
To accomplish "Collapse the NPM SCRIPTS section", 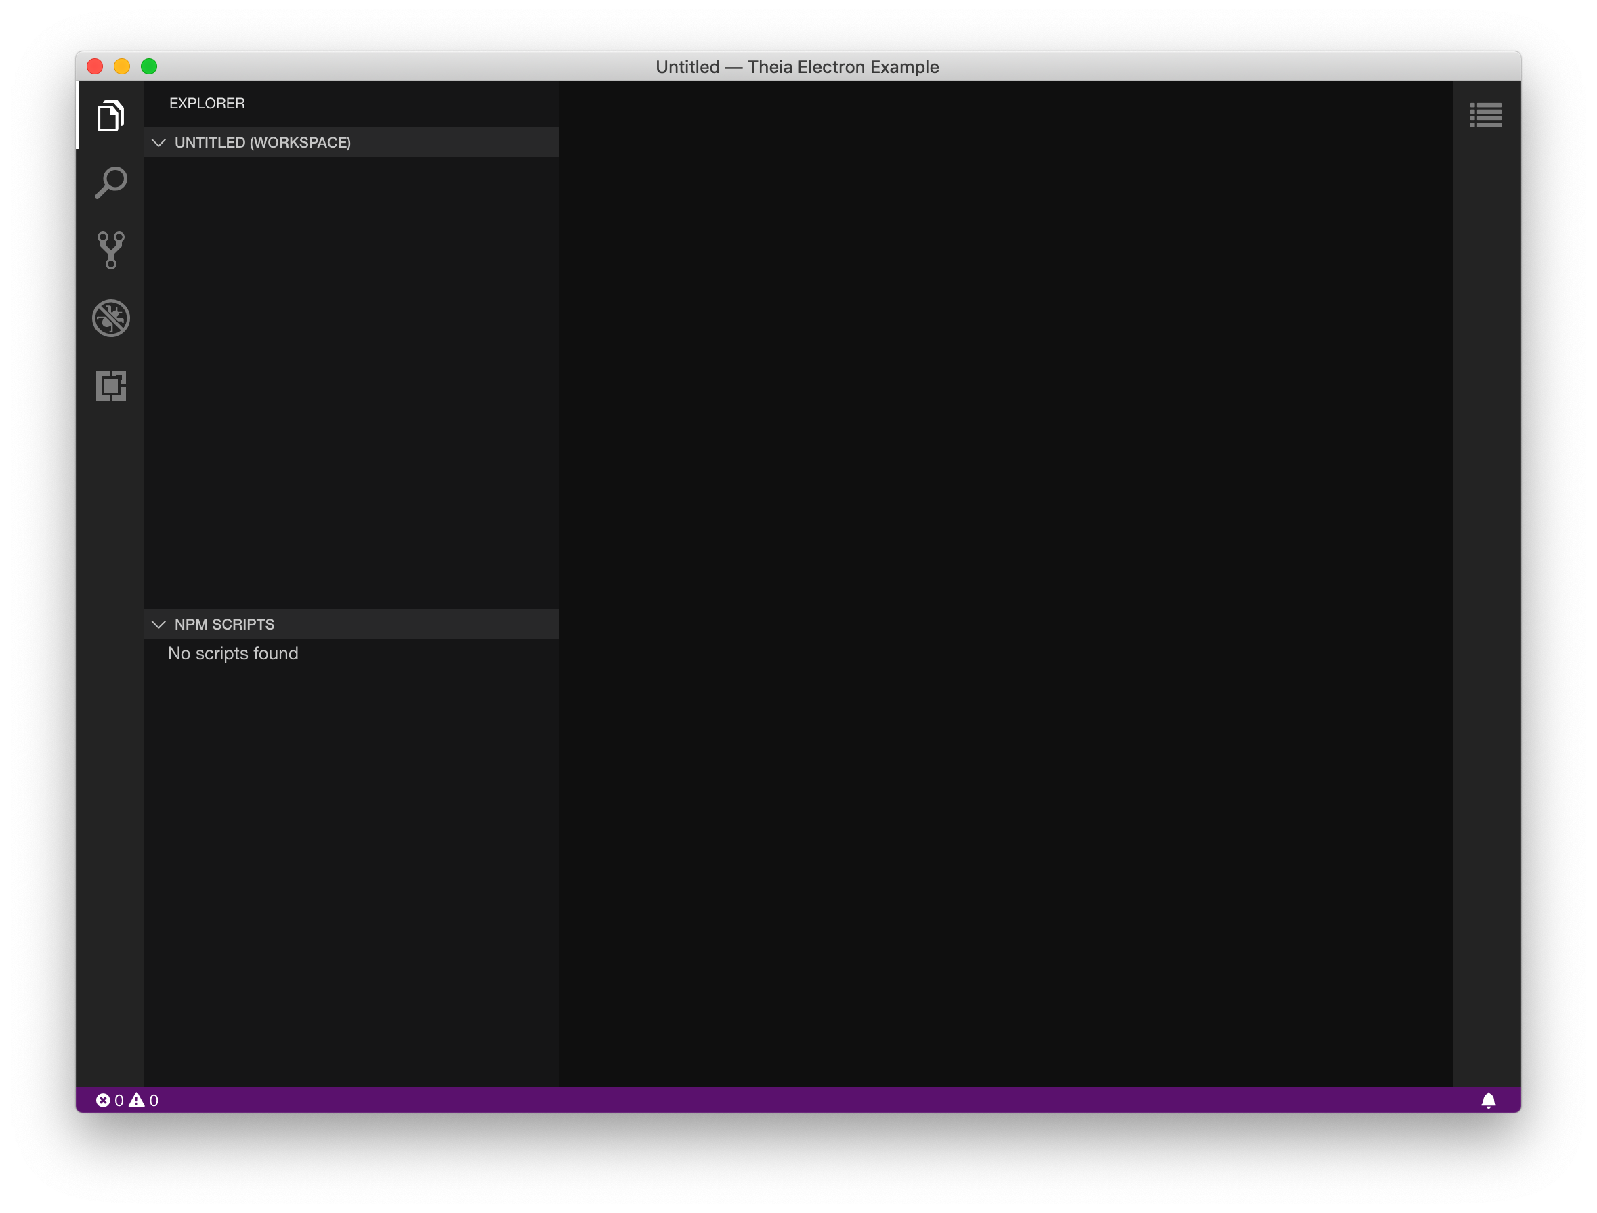I will click(x=160, y=624).
